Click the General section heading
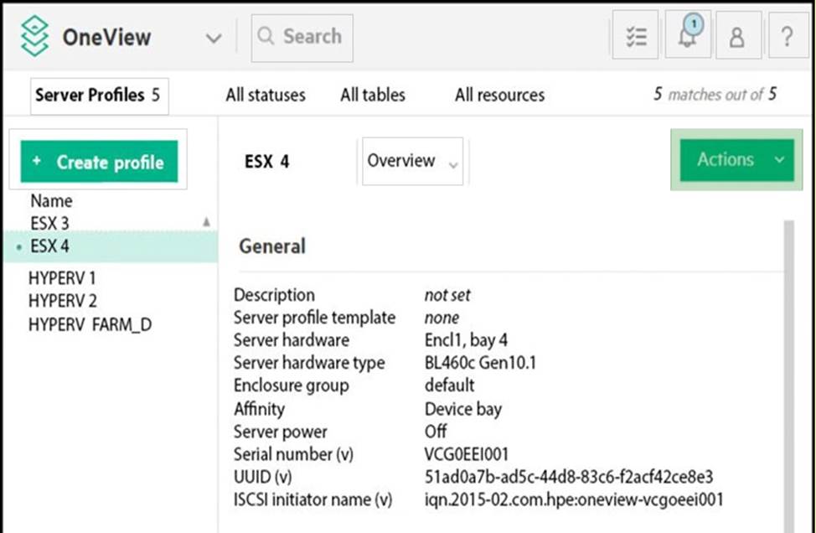The width and height of the screenshot is (816, 533). pos(272,246)
